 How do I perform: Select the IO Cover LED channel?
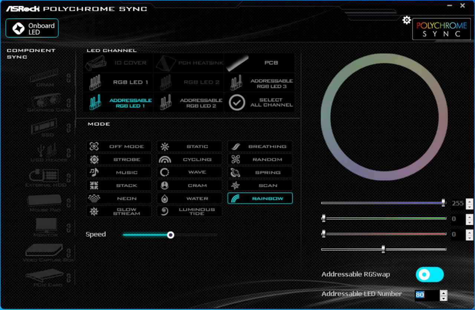(118, 63)
